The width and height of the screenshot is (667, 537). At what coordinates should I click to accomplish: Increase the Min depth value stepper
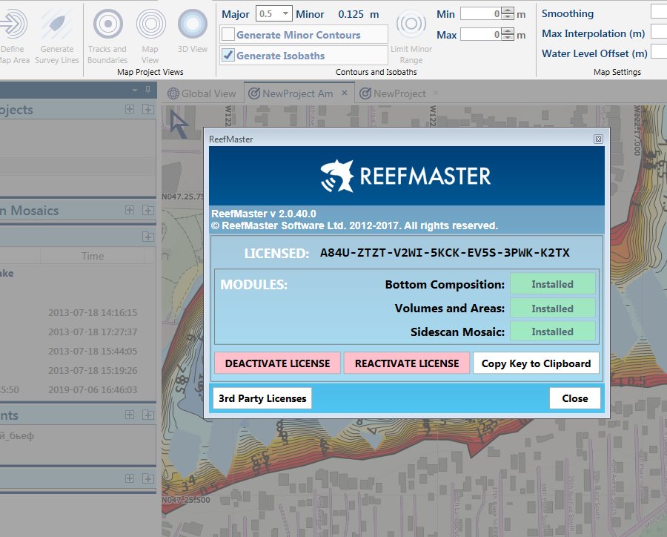[x=507, y=10]
